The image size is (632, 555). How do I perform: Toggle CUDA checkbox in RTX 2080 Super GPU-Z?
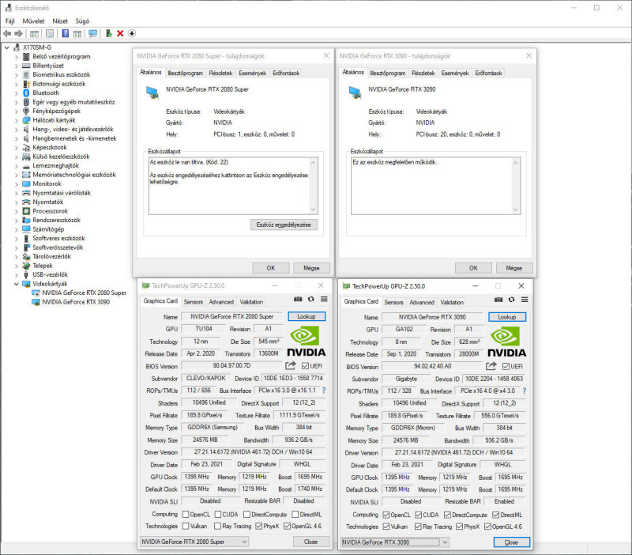218,514
